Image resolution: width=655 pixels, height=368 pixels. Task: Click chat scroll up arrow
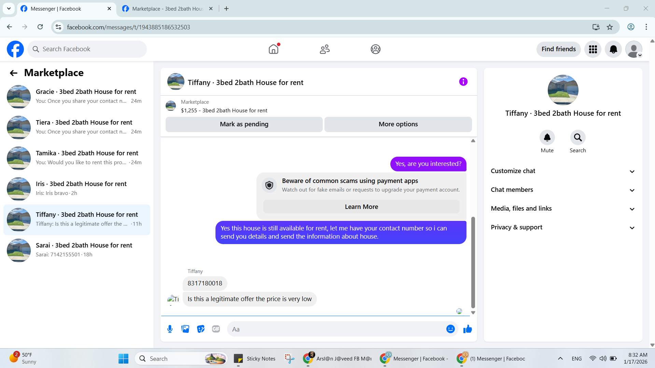click(x=473, y=141)
